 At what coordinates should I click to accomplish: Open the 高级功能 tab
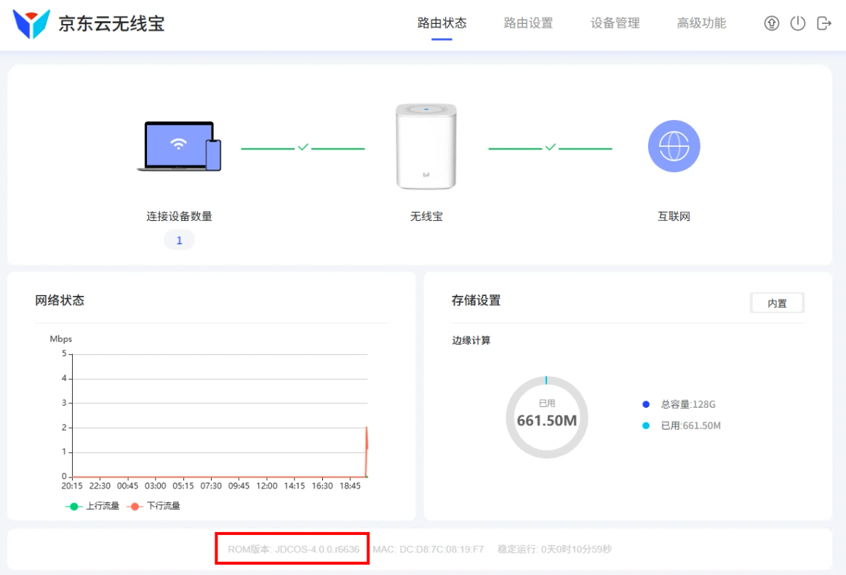pyautogui.click(x=701, y=23)
